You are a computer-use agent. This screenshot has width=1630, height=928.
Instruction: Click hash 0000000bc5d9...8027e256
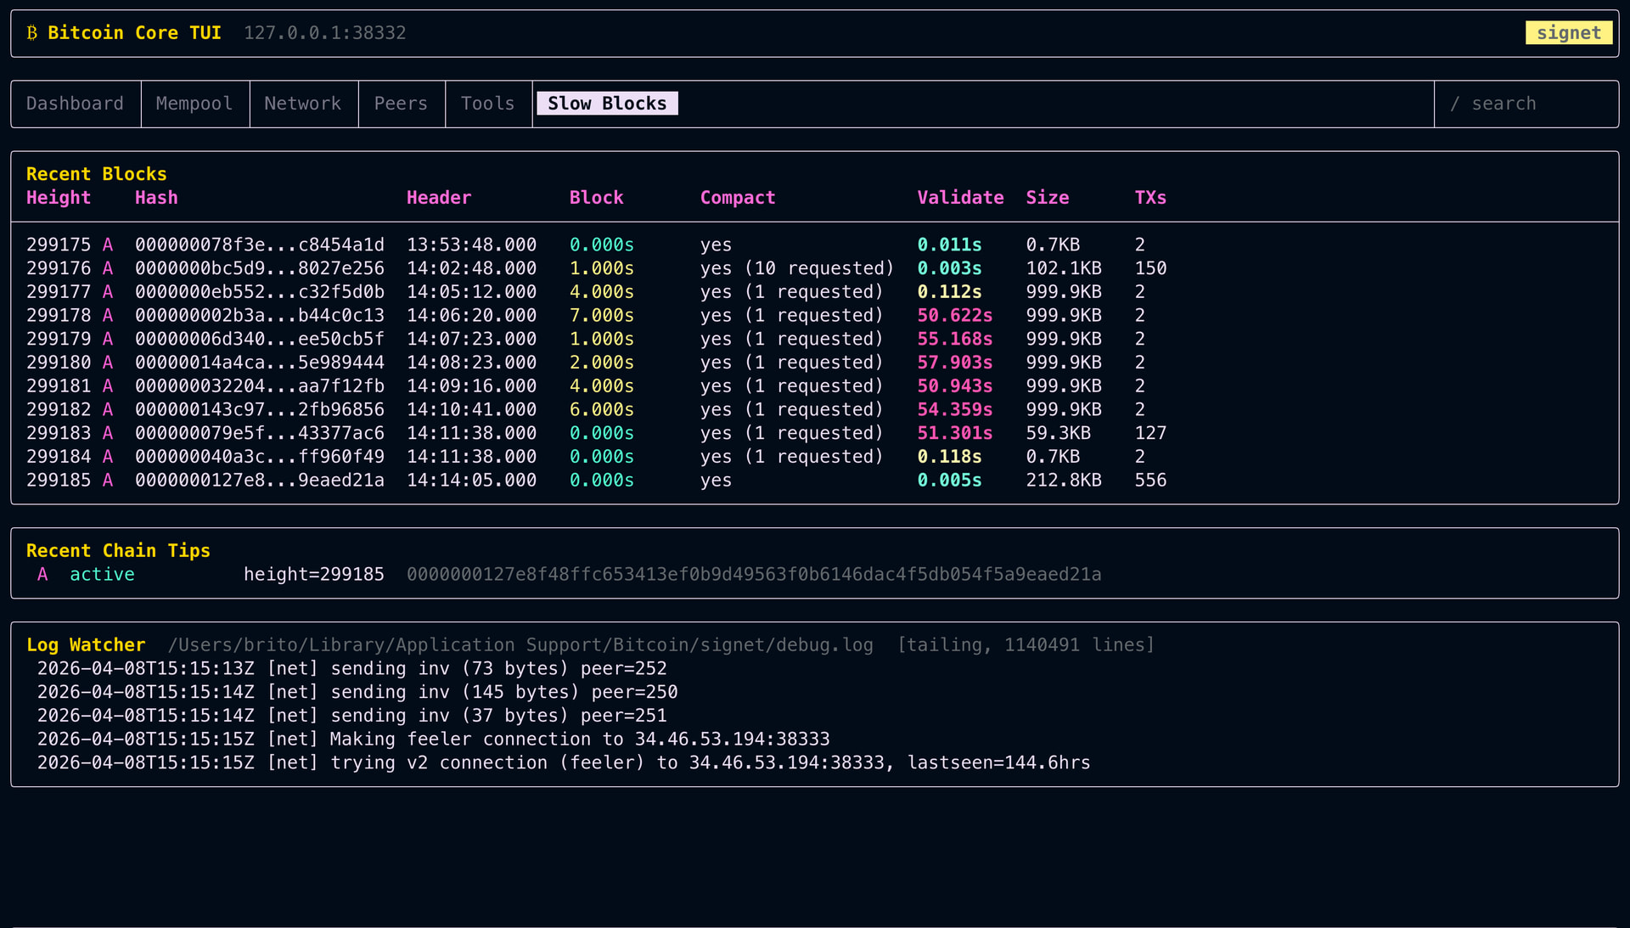(259, 268)
